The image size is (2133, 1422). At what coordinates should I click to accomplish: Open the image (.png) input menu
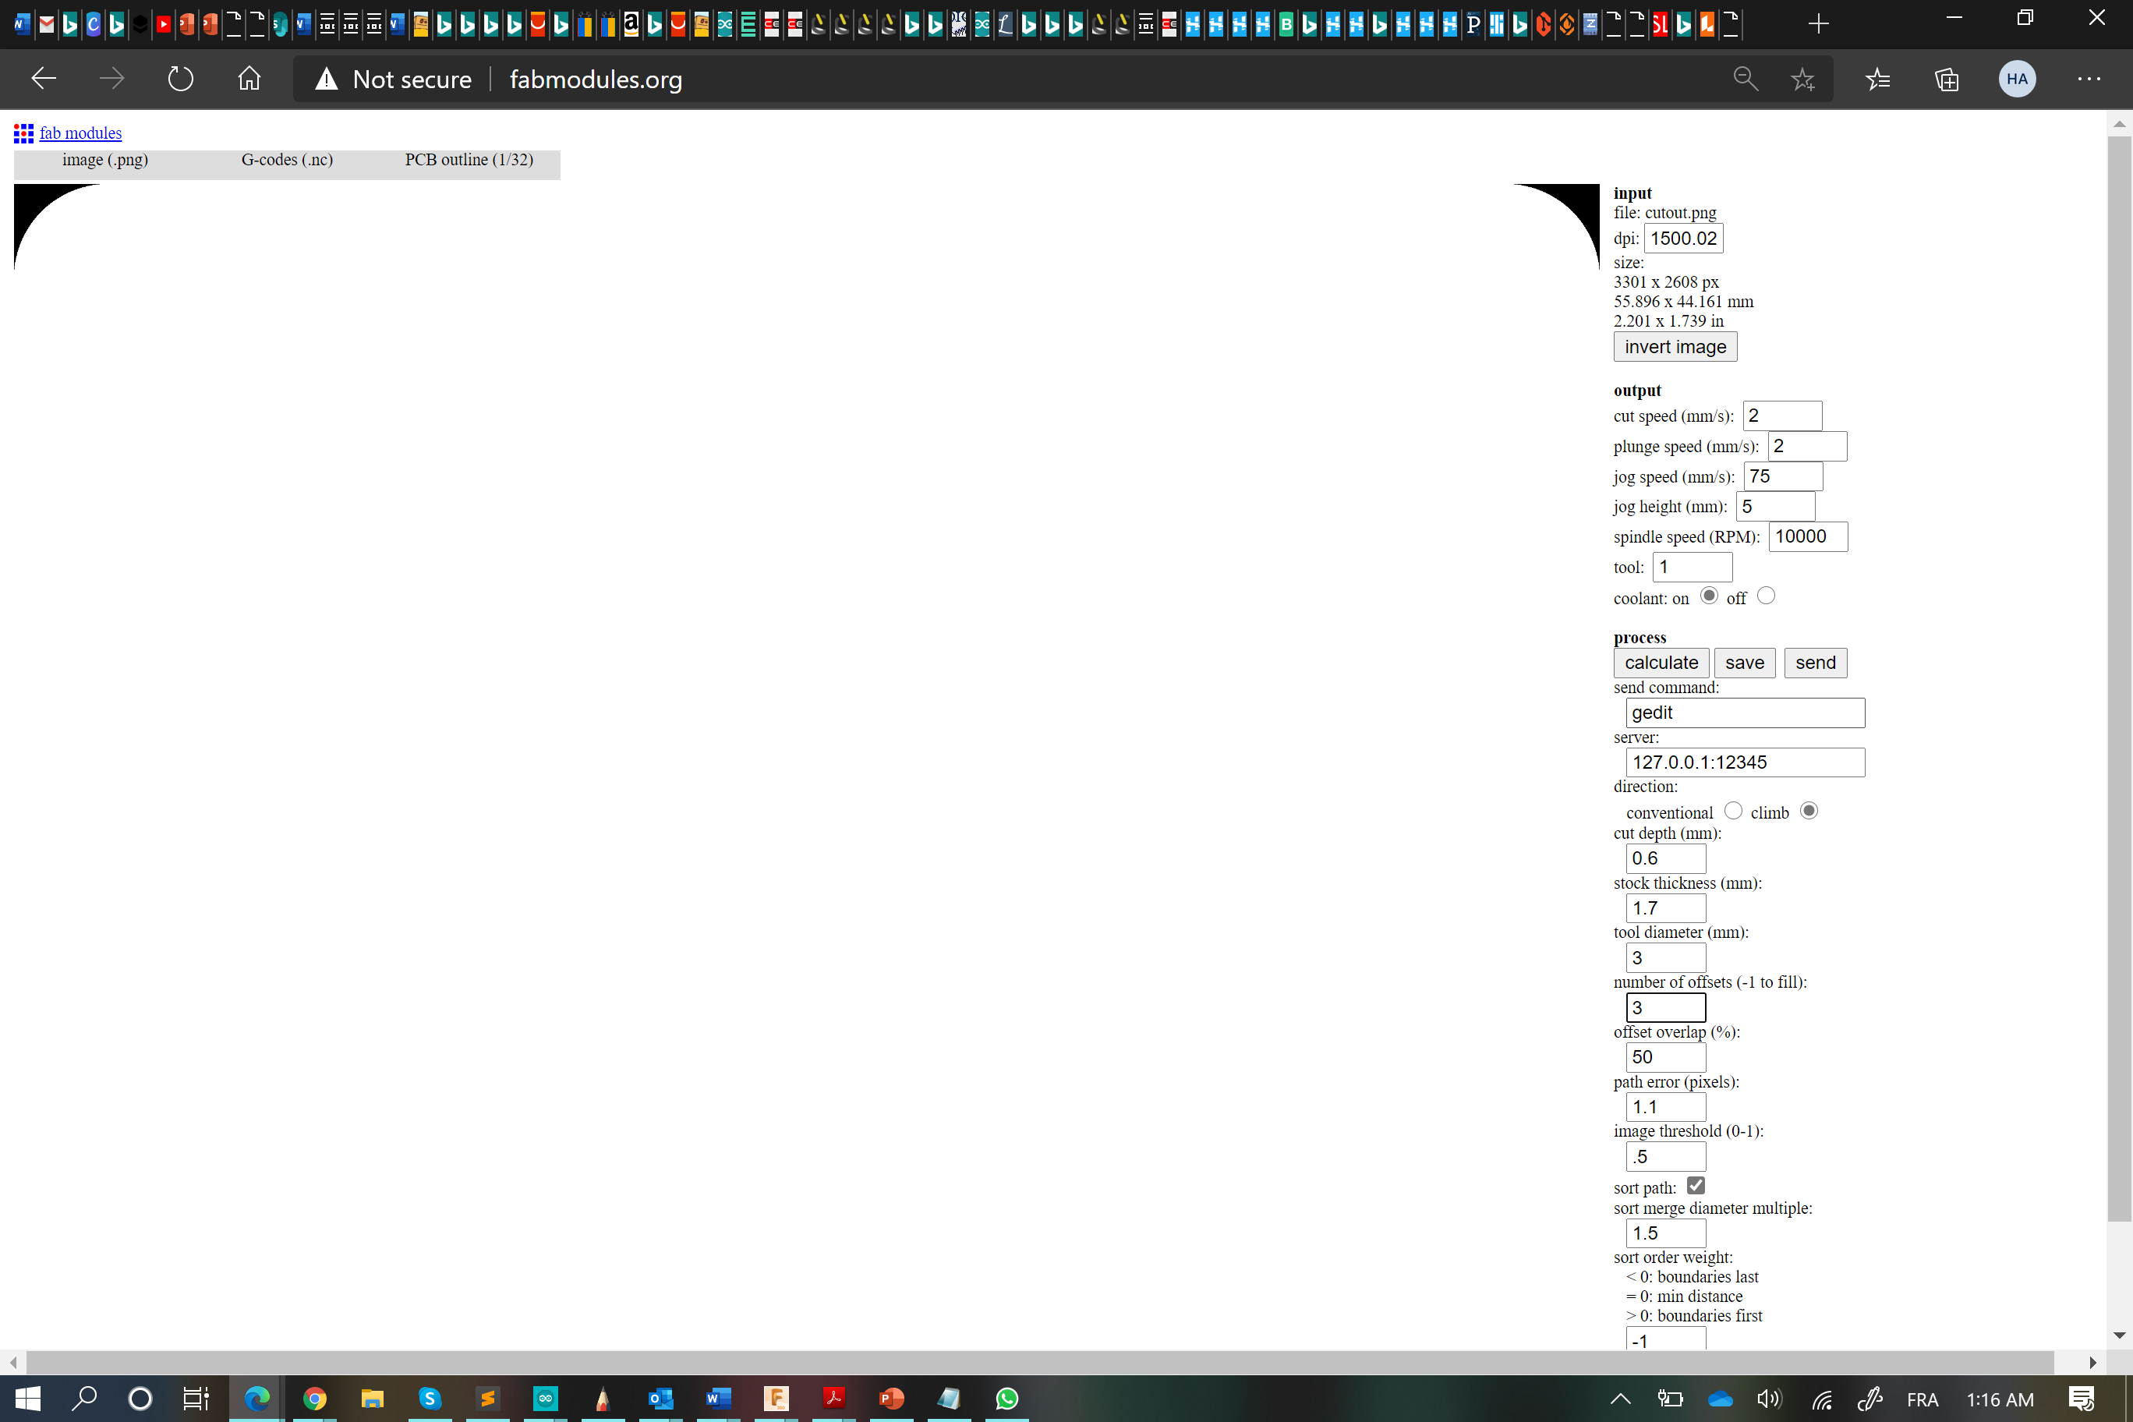point(105,160)
